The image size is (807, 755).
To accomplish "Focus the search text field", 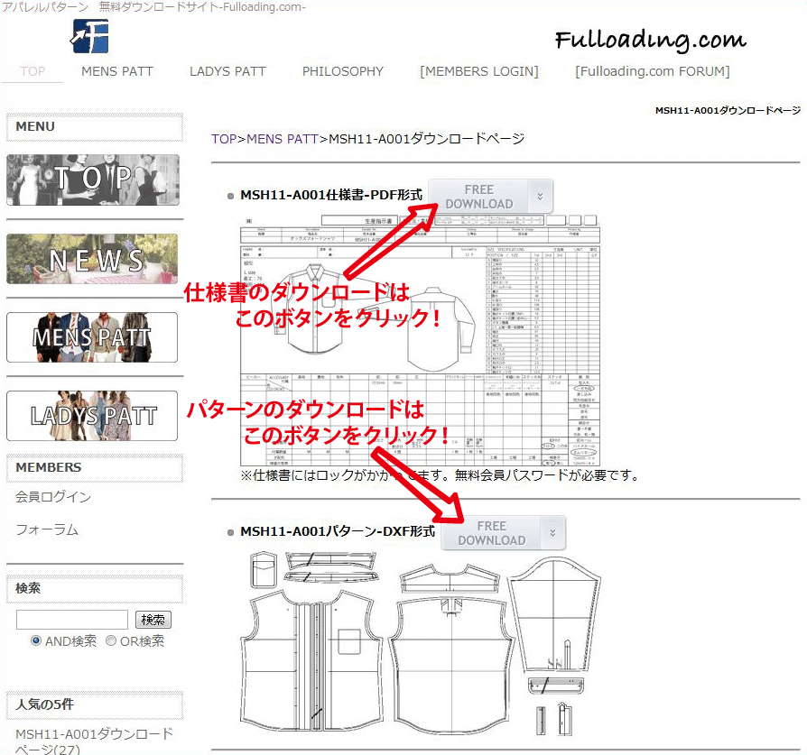I will click(72, 620).
